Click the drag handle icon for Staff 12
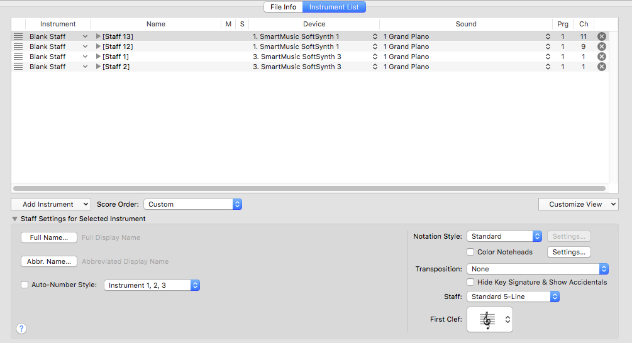The width and height of the screenshot is (632, 343). click(x=18, y=46)
